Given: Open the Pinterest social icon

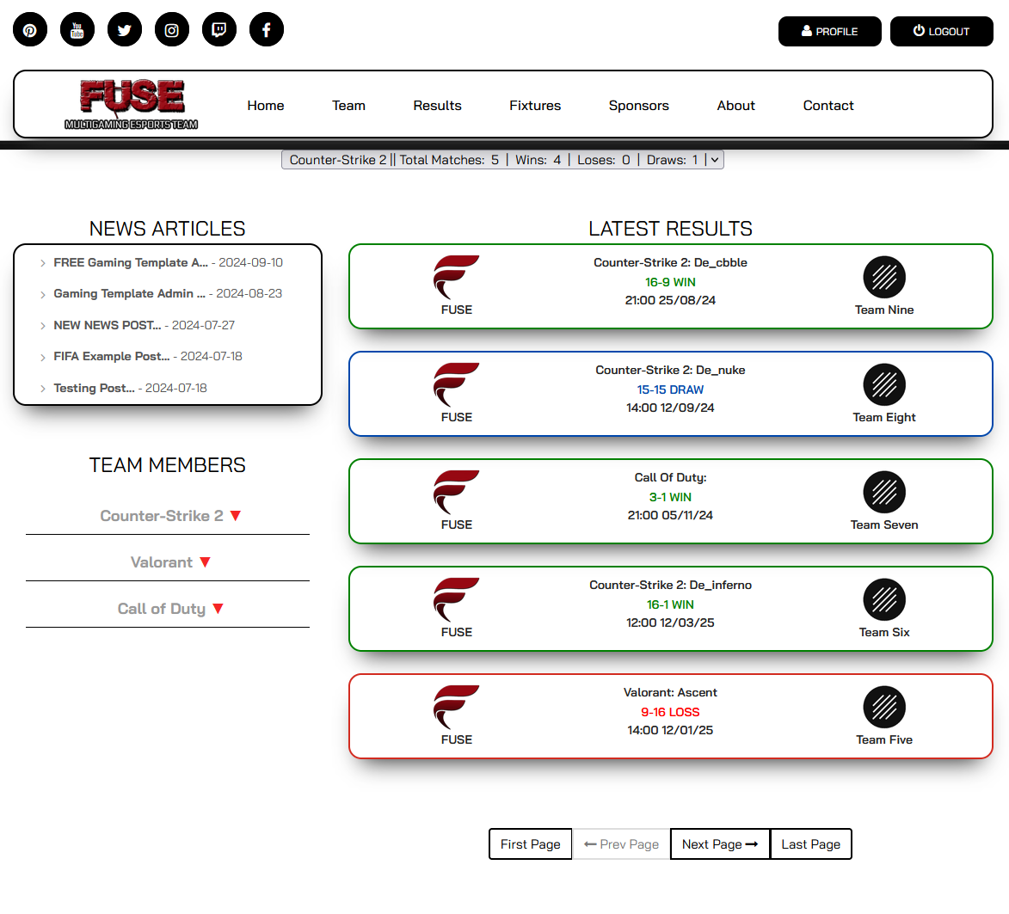Looking at the screenshot, I should pyautogui.click(x=30, y=30).
